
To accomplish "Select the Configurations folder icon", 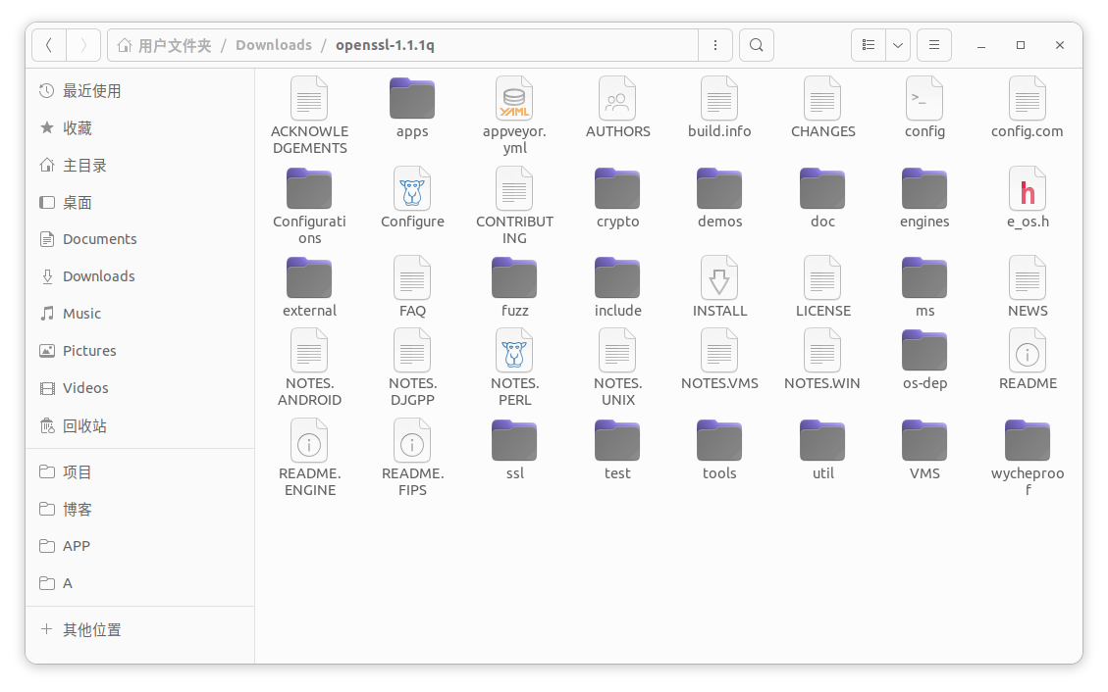I will pos(309,188).
